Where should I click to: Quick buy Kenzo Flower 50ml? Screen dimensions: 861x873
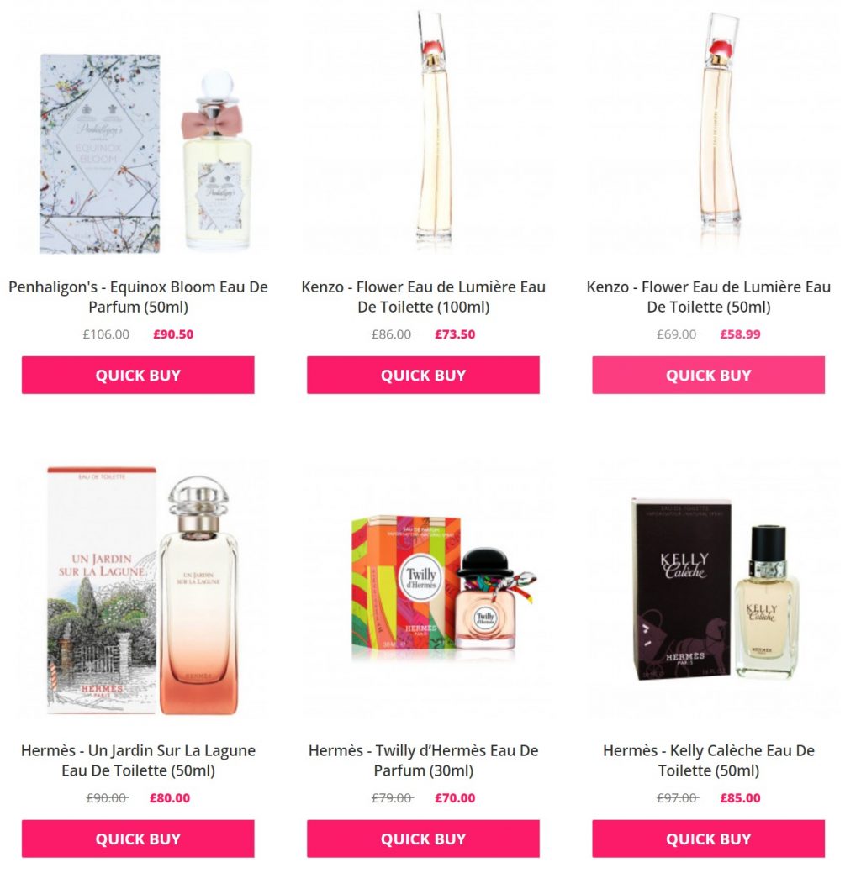click(708, 375)
